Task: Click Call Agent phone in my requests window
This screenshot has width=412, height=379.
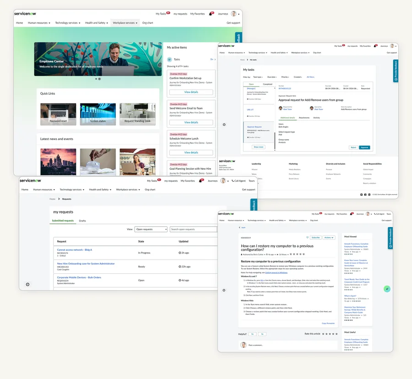Action: [239, 181]
